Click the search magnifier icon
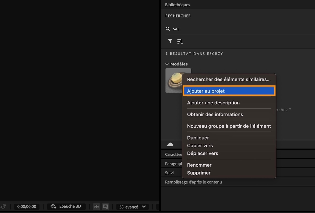 pos(168,28)
